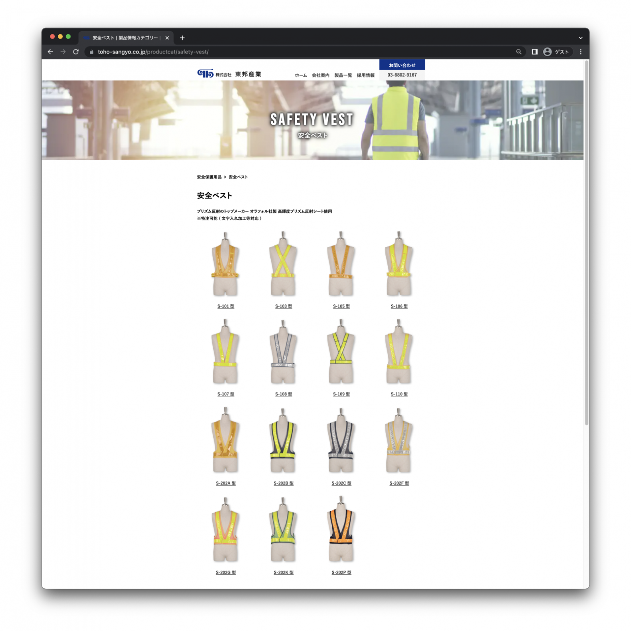Click the address bar URL field

tap(280, 52)
